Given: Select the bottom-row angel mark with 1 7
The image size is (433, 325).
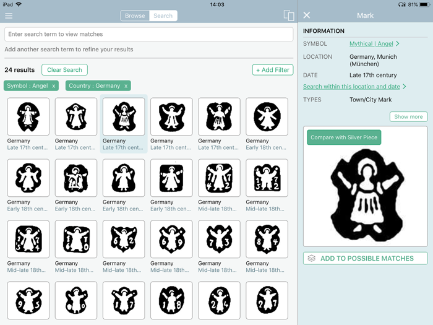Looking at the screenshot, I should pyautogui.click(x=124, y=301).
